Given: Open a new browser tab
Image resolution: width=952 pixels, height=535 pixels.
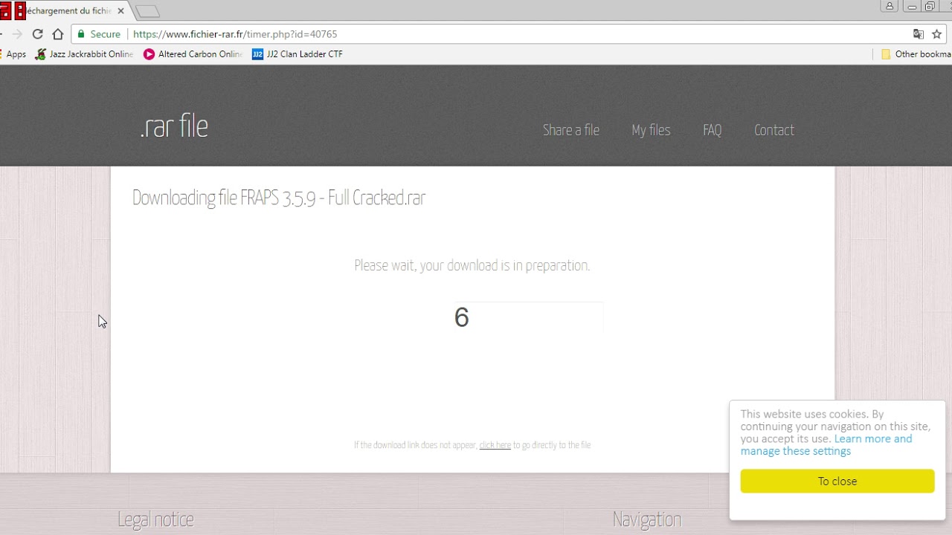Looking at the screenshot, I should click(x=148, y=11).
